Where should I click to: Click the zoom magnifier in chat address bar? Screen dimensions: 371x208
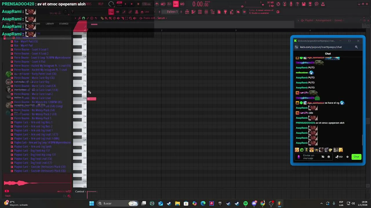coord(357,47)
